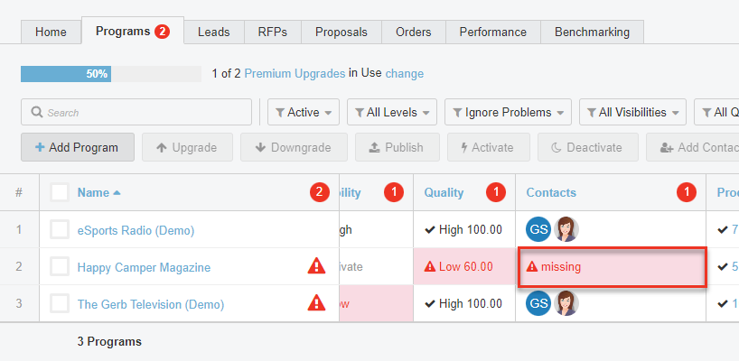Screen dimensions: 739x361
Task: Click woman avatar photo in eSports Radio row
Action: pos(566,229)
